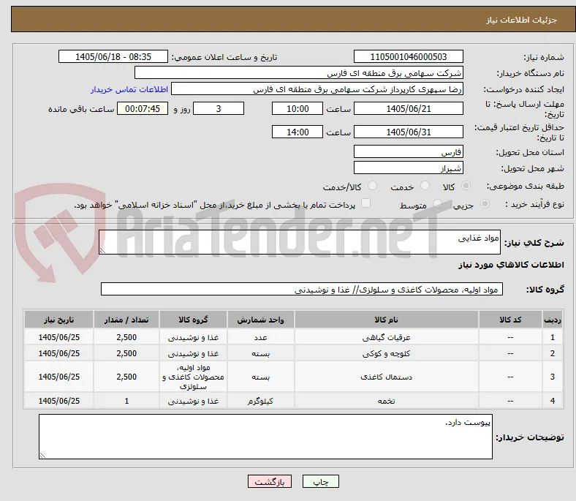Click the چاپ print button
This screenshot has width=576, height=501.
321,481
